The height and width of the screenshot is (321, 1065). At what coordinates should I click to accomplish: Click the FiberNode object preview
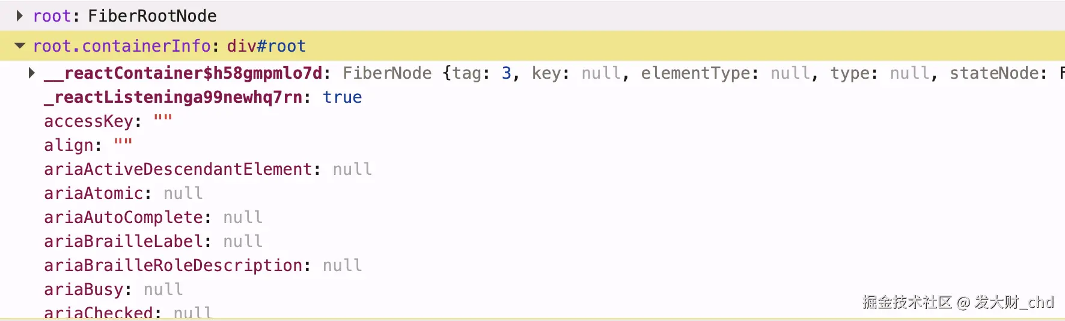tap(387, 73)
